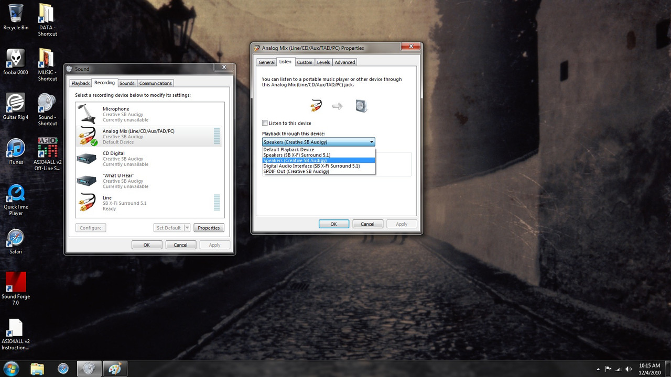Close the Sound window
This screenshot has width=671, height=377.
[224, 67]
